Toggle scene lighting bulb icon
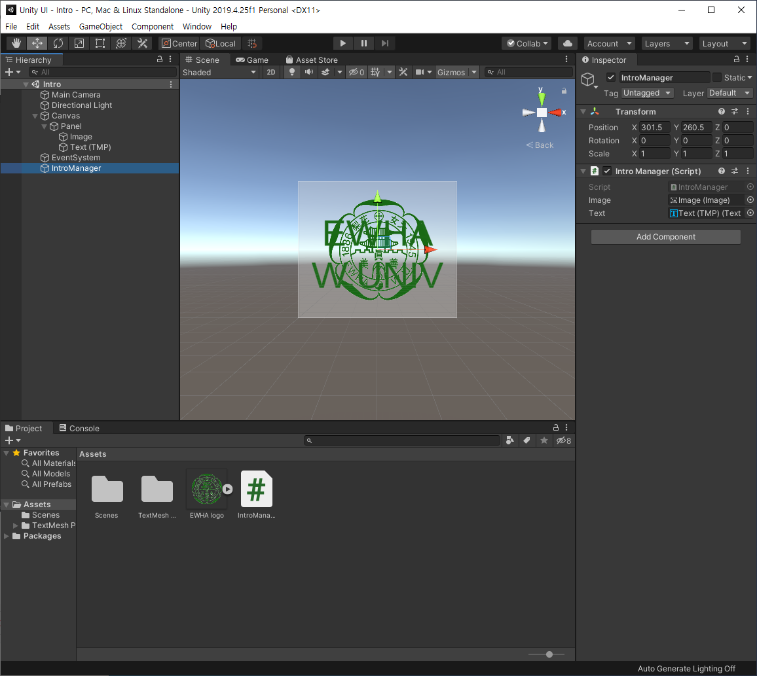 tap(291, 72)
